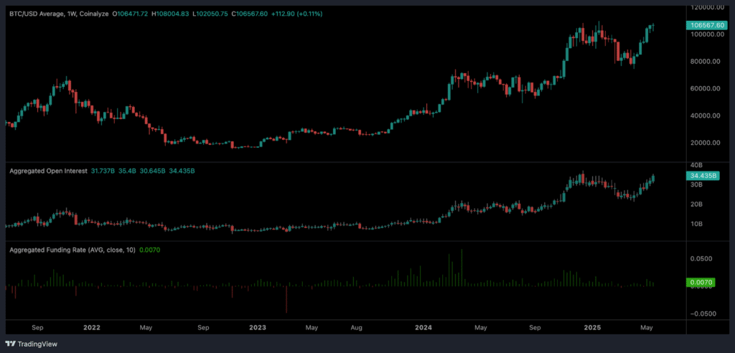This screenshot has width=735, height=353.
Task: Click the 40000.00 price axis label
Action: [707, 116]
